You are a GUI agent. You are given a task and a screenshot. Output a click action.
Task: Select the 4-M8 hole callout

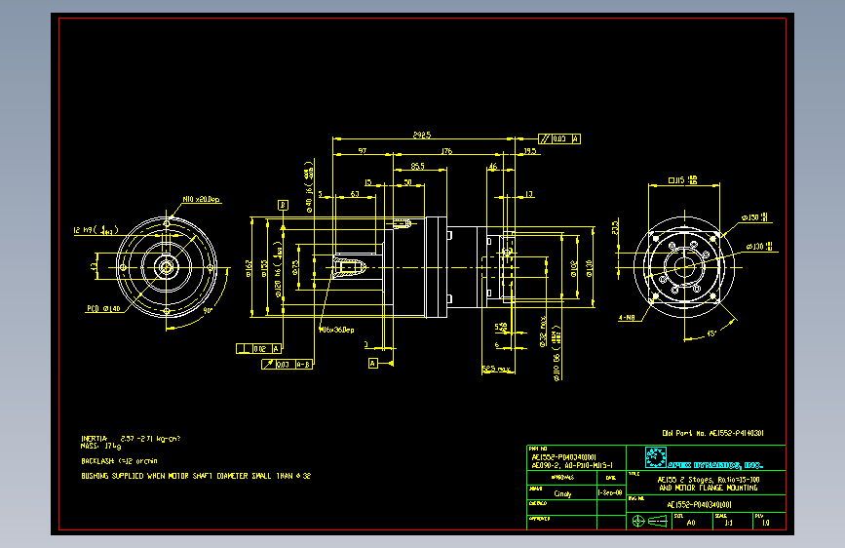(x=627, y=318)
